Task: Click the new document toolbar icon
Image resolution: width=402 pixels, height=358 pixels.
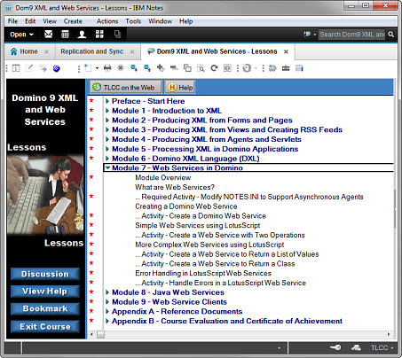Action: 89,68
